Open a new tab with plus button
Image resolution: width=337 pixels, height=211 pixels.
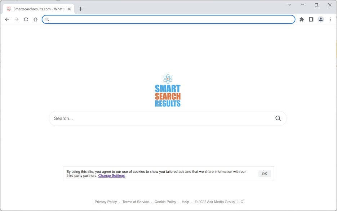tap(81, 9)
